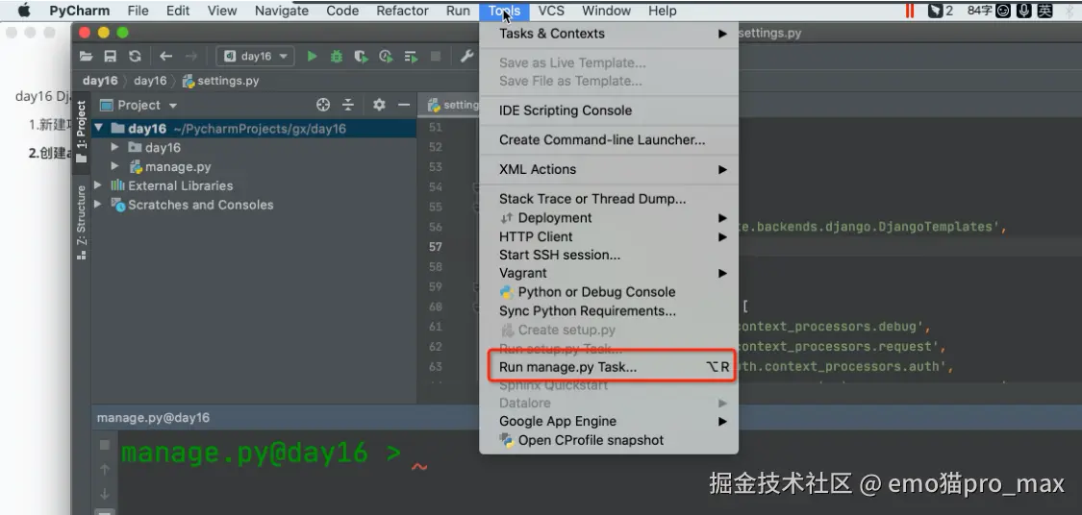The height and width of the screenshot is (515, 1082).
Task: Click the 英 input method icon
Action: click(x=1045, y=11)
